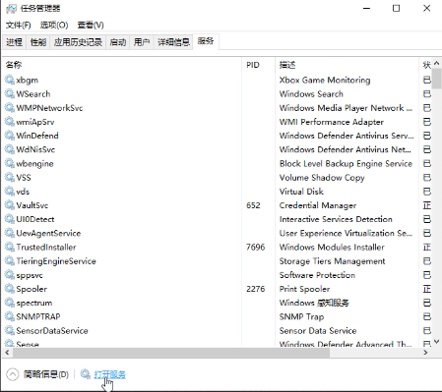Click the vds service gear icon
This screenshot has width=442, height=392.
[10, 191]
